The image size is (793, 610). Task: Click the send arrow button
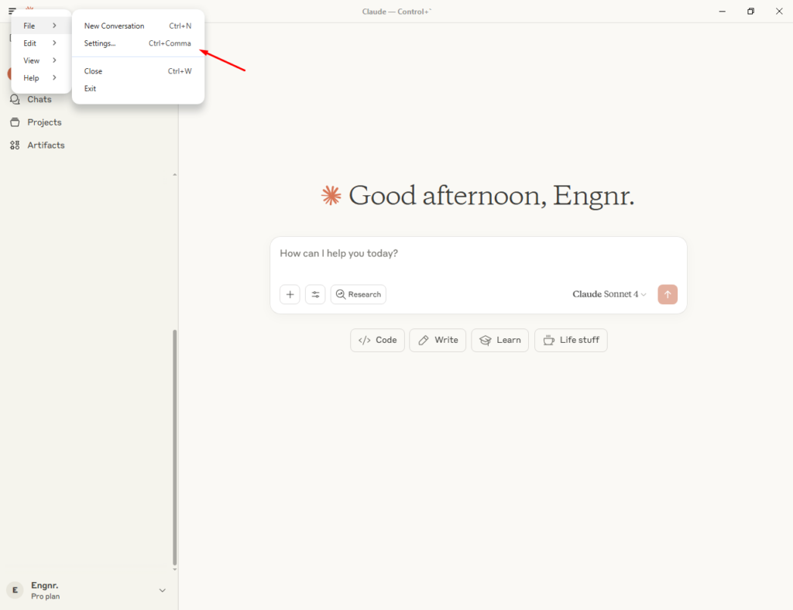(x=668, y=295)
